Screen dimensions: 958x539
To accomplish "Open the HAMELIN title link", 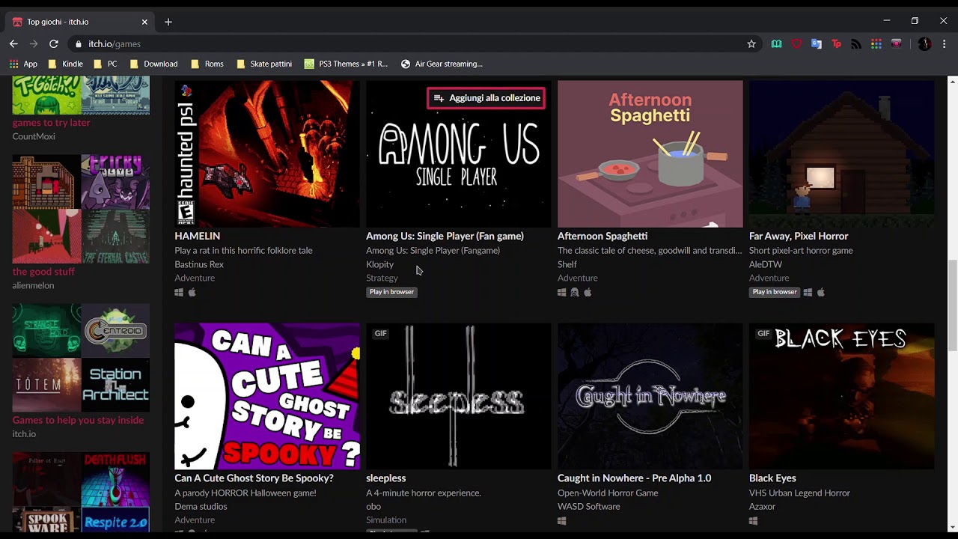I will click(x=198, y=236).
